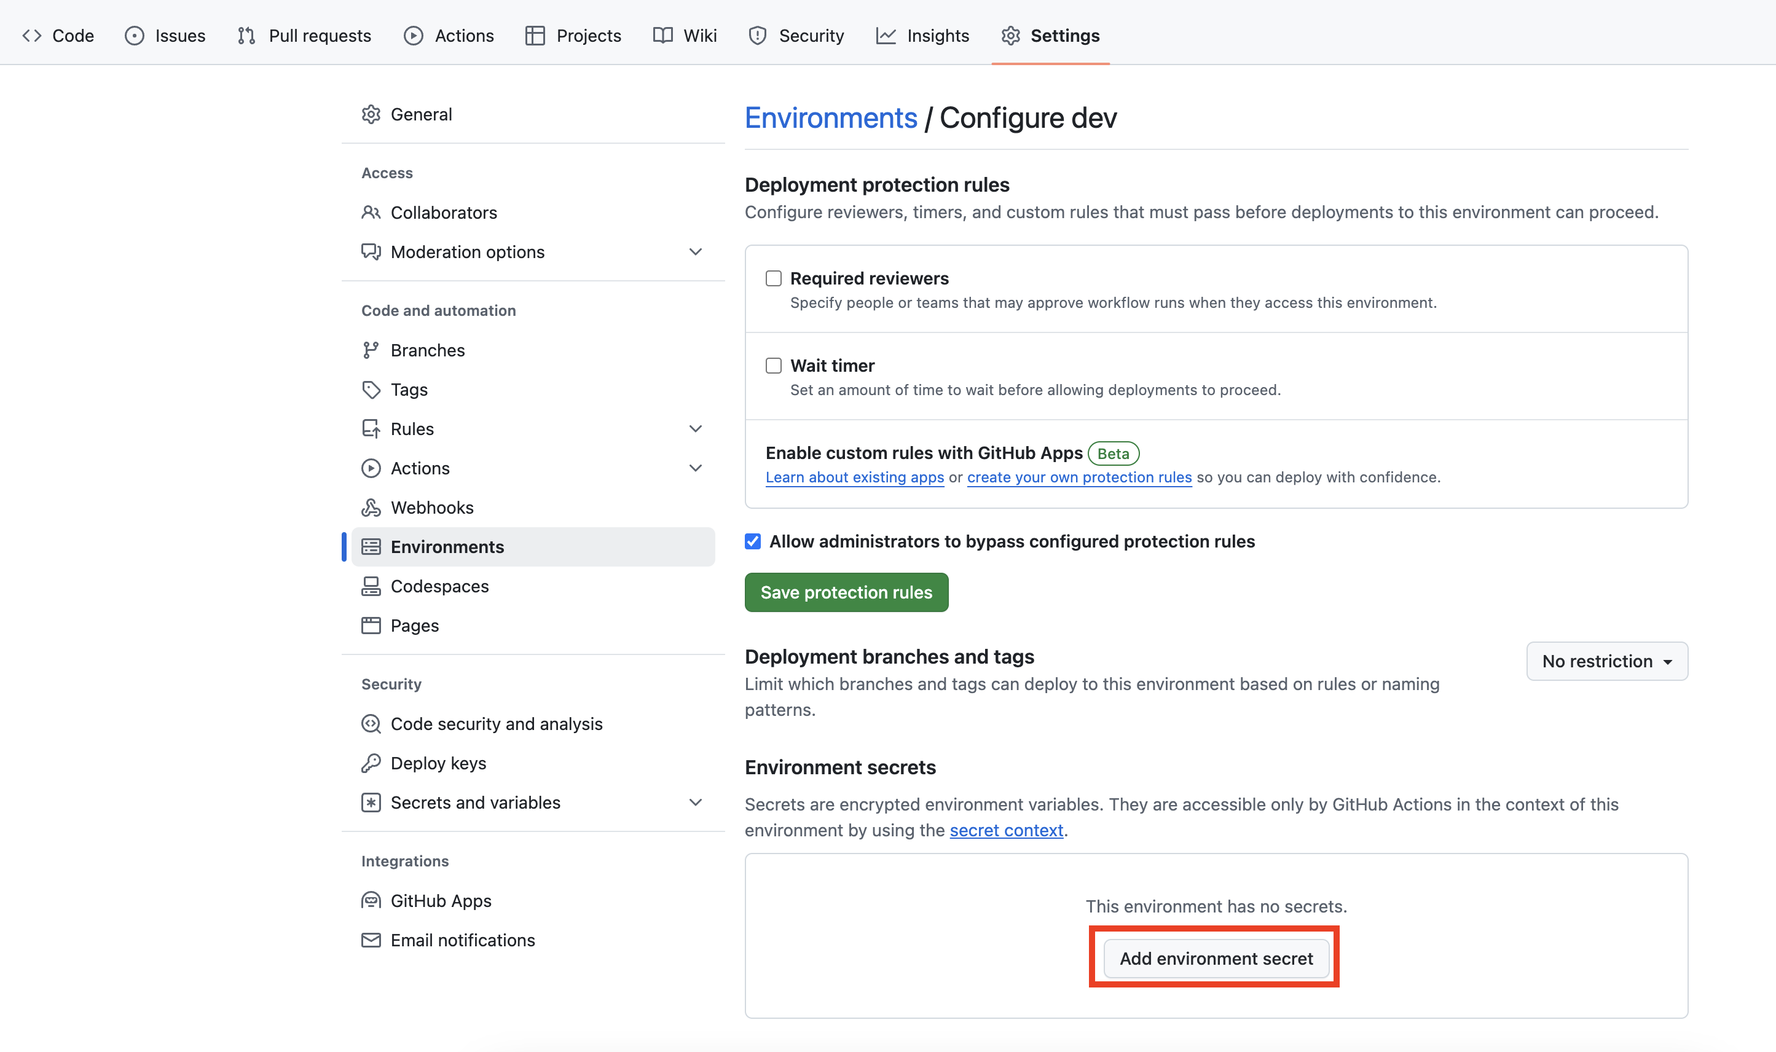
Task: Click the Webhooks icon in sidebar
Action: click(371, 507)
